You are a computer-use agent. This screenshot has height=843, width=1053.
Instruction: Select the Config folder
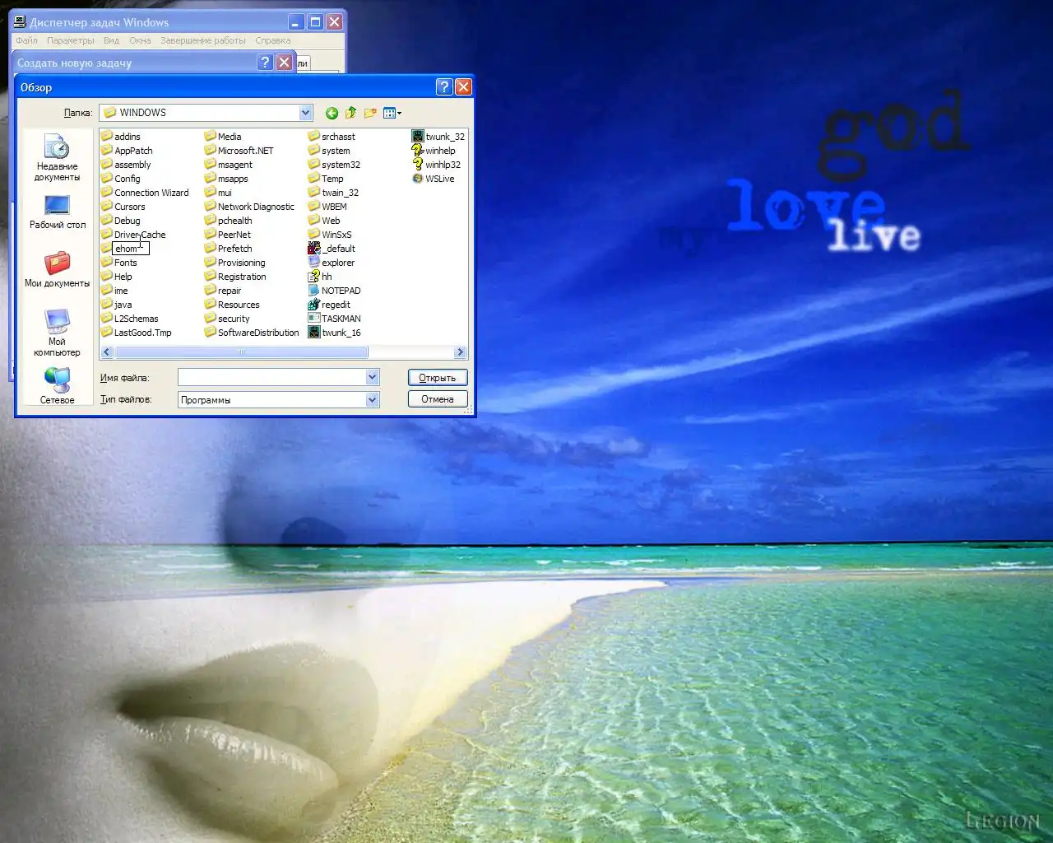tap(120, 179)
